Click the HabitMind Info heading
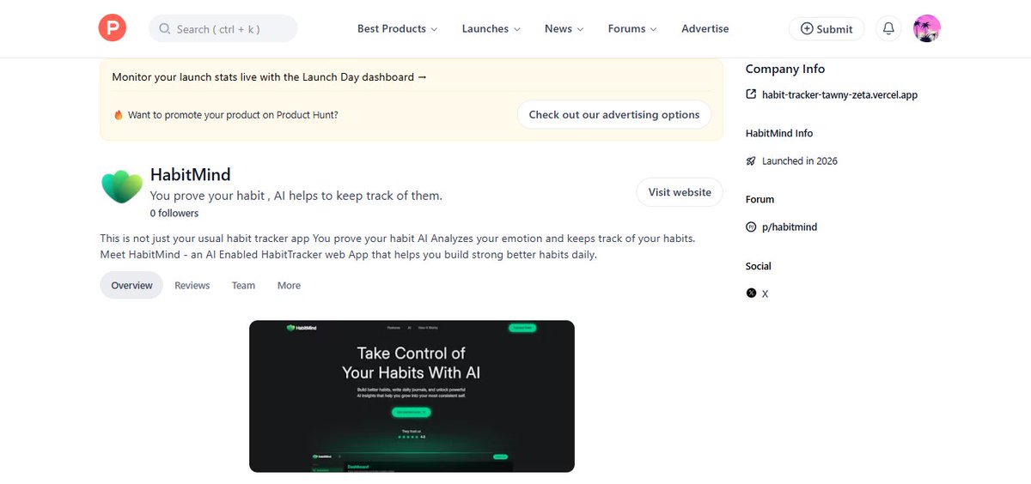 [x=779, y=133]
